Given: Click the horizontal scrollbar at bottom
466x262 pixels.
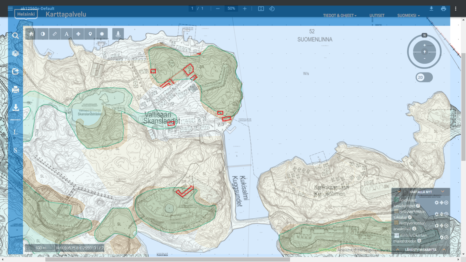Looking at the screenshot, I should (x=168, y=259).
